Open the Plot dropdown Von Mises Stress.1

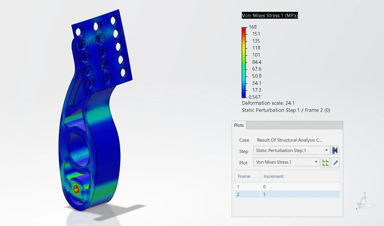pos(286,162)
